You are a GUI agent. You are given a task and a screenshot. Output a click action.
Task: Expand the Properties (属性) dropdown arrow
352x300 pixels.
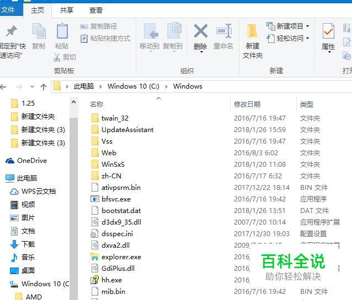pyautogui.click(x=329, y=52)
